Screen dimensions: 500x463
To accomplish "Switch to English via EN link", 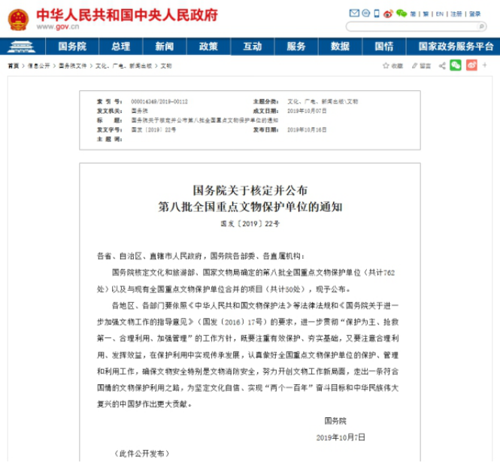I will pos(439,14).
